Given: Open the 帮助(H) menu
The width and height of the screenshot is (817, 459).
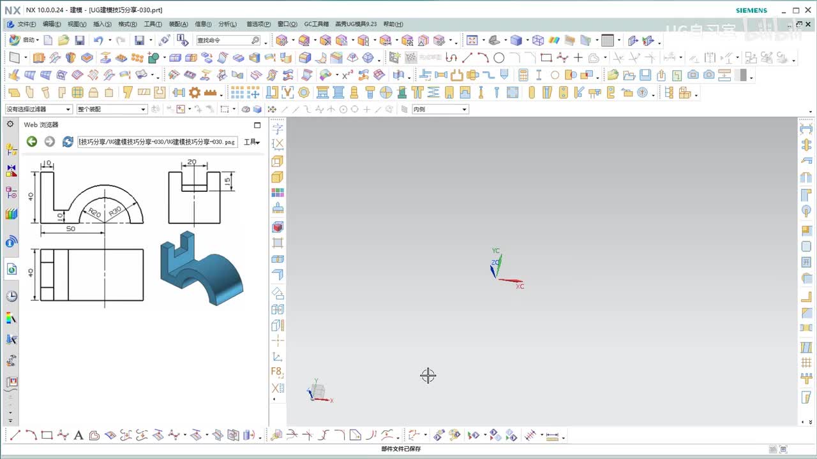Looking at the screenshot, I should pos(393,24).
